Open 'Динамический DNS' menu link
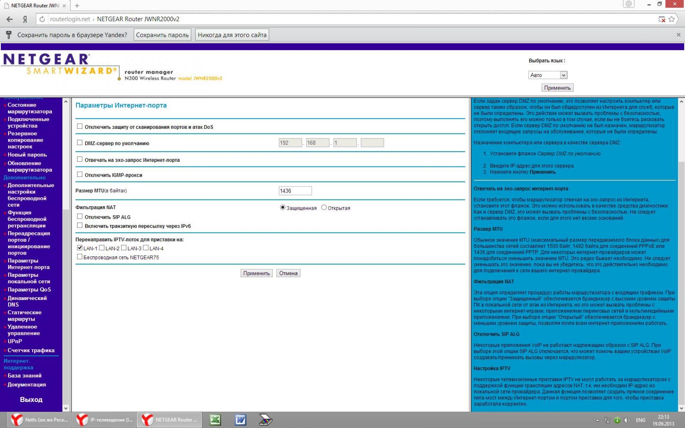The height and width of the screenshot is (428, 685). pyautogui.click(x=27, y=301)
